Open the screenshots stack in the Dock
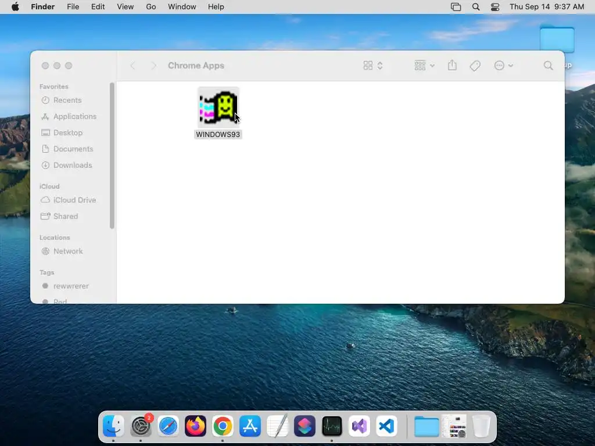595x446 pixels. click(x=454, y=426)
